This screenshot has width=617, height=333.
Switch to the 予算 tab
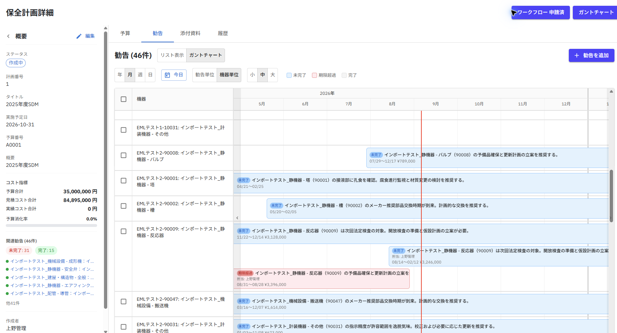125,33
